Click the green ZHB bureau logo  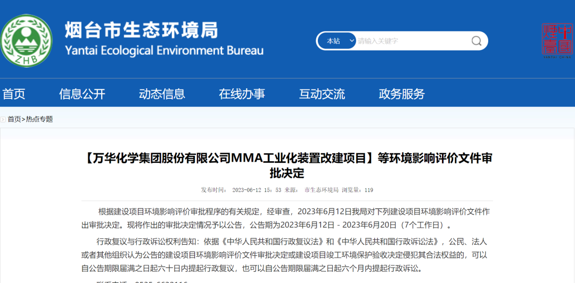point(27,40)
